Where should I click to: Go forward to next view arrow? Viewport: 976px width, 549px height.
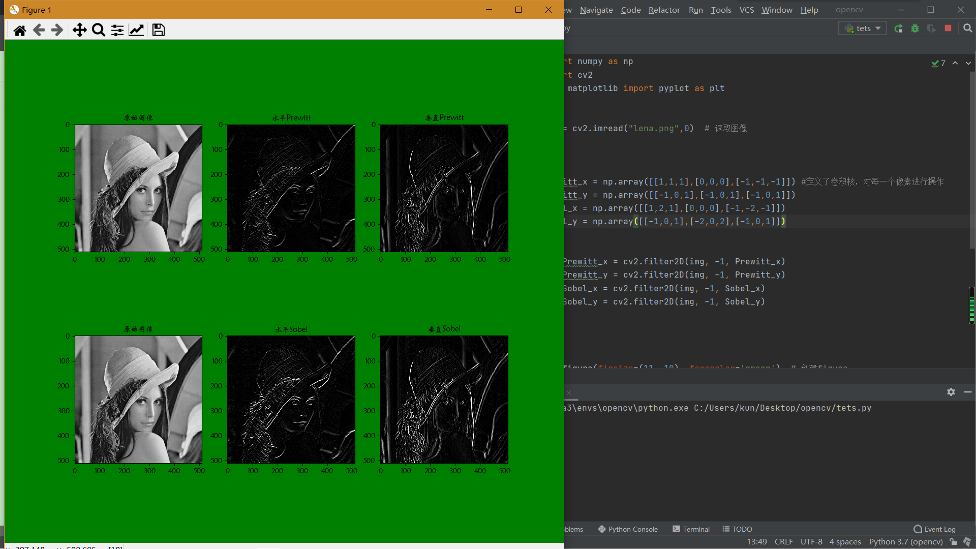click(x=57, y=30)
